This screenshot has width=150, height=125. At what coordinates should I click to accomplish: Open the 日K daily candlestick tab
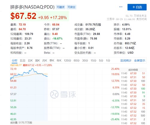30,61
